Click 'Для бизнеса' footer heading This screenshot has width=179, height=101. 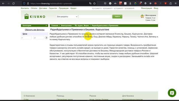[128, 96]
